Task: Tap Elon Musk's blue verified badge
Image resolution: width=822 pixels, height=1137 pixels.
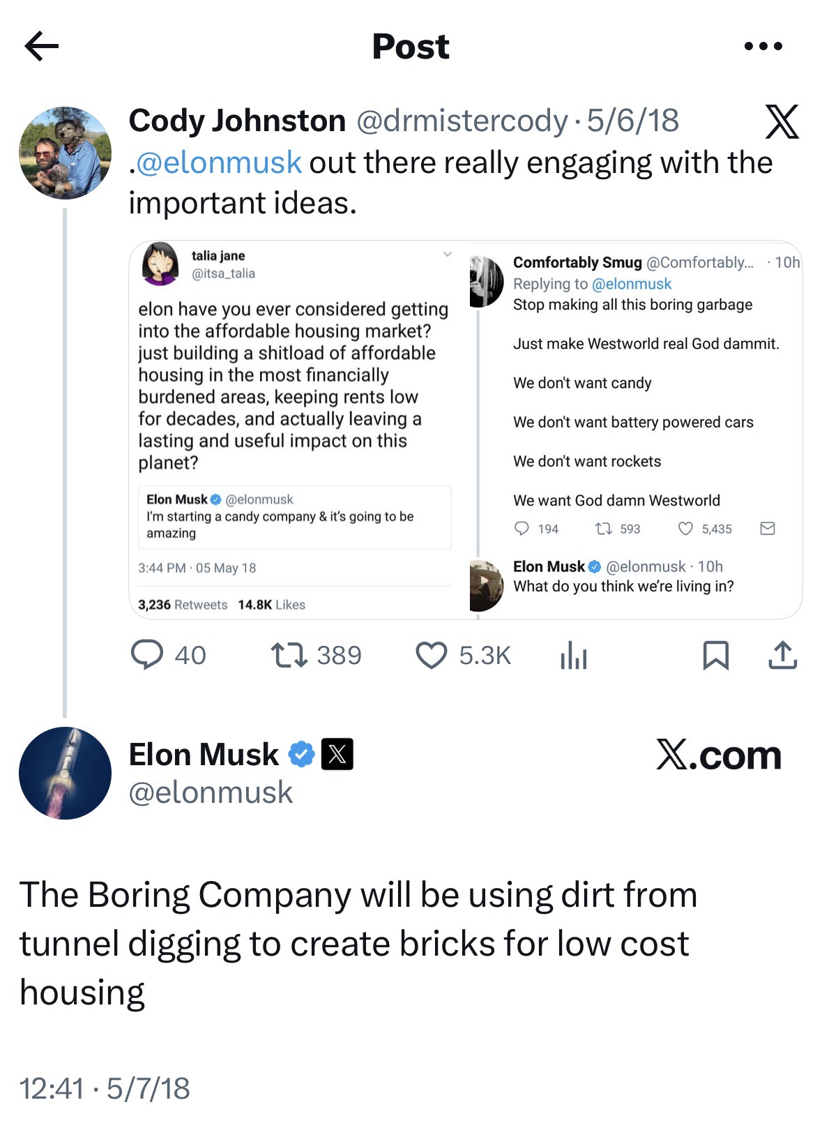Action: pos(301,755)
